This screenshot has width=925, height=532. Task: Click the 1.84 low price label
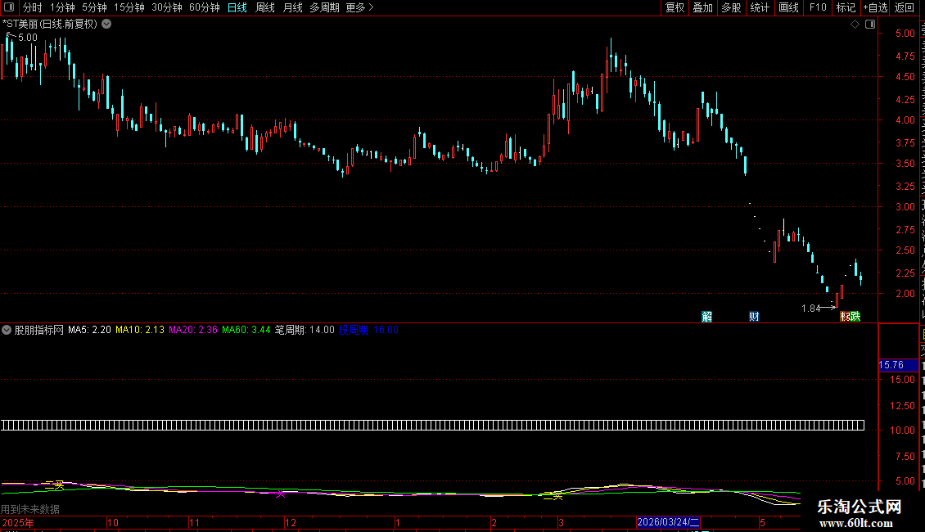(x=811, y=309)
